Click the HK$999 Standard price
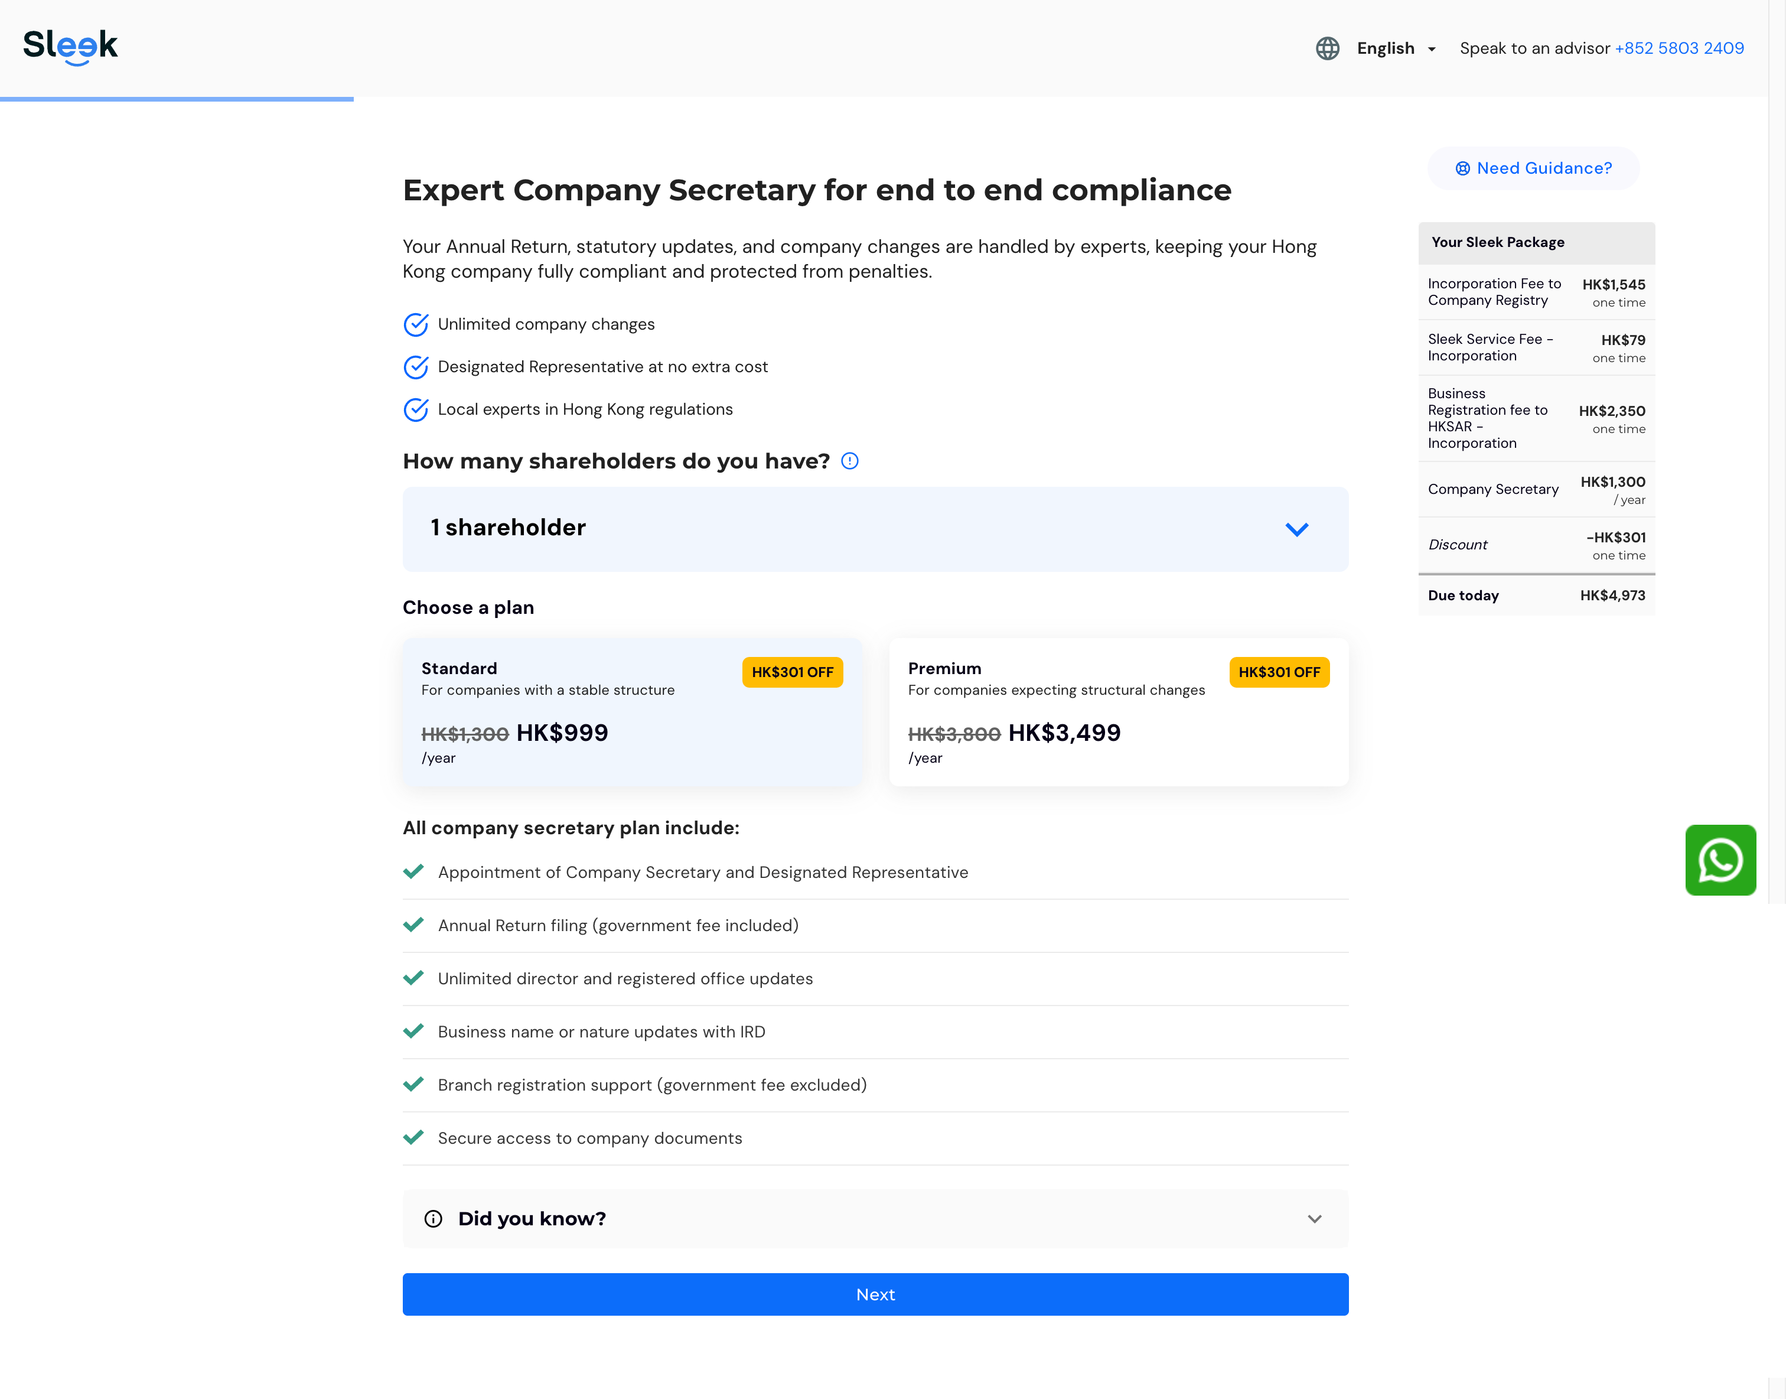The image size is (1786, 1399). [x=562, y=733]
